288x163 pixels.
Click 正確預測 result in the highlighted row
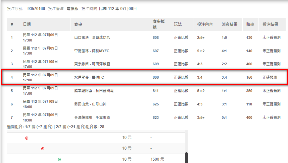pyautogui.click(x=270, y=77)
